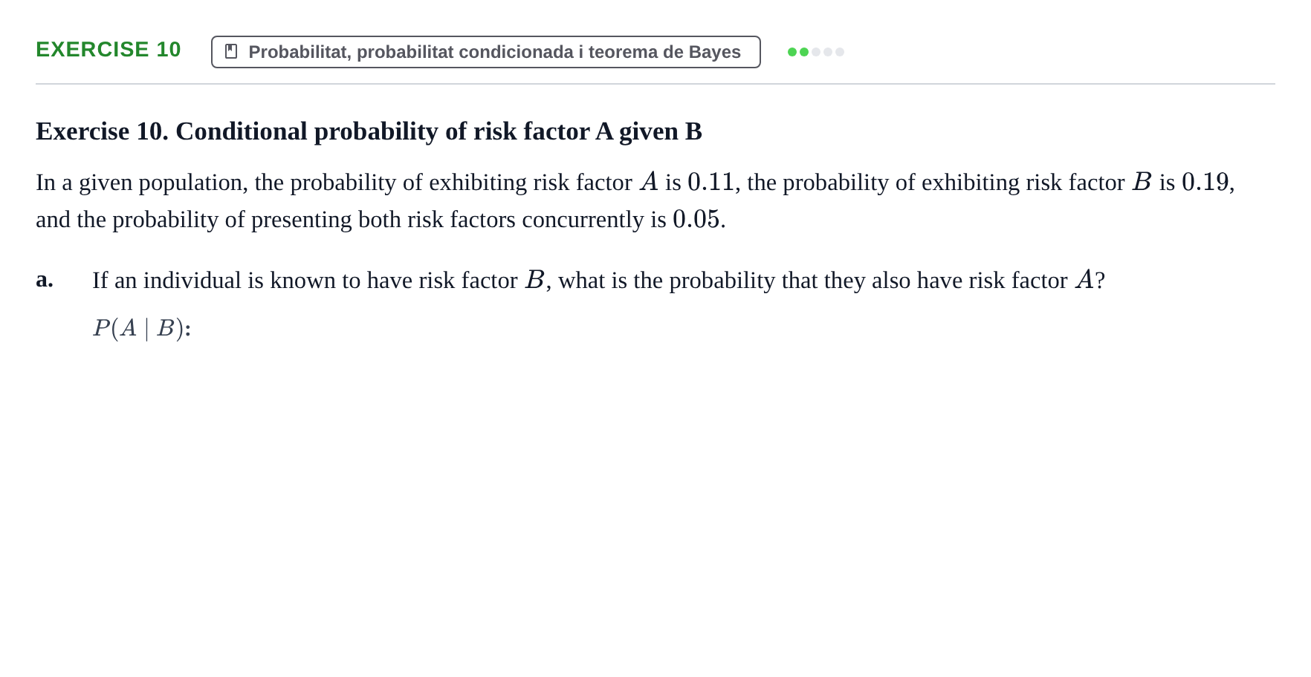Click the value 0.11 in the paragraph
The image size is (1311, 677).
(x=710, y=182)
